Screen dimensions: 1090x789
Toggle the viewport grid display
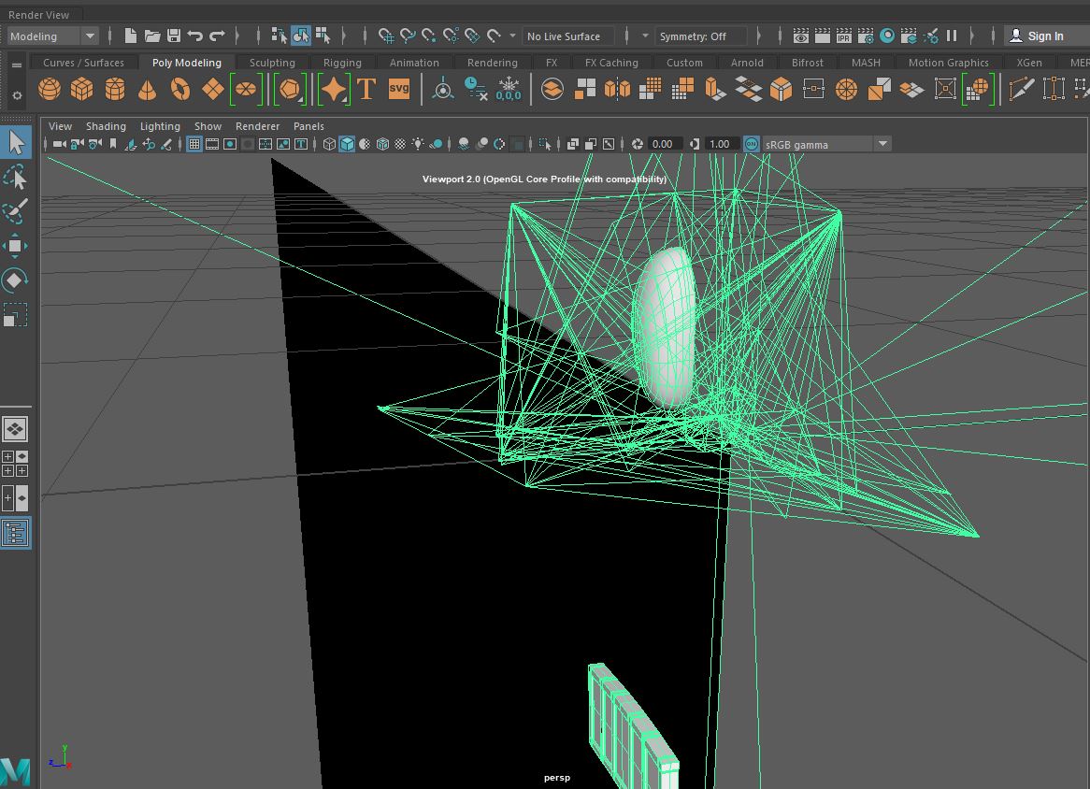point(194,143)
